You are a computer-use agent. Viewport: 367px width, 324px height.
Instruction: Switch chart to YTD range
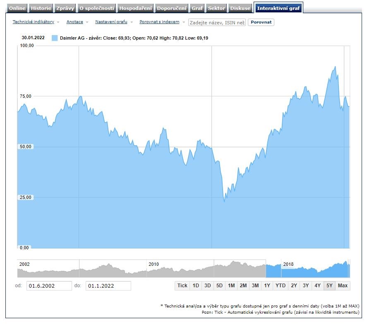[x=281, y=286]
